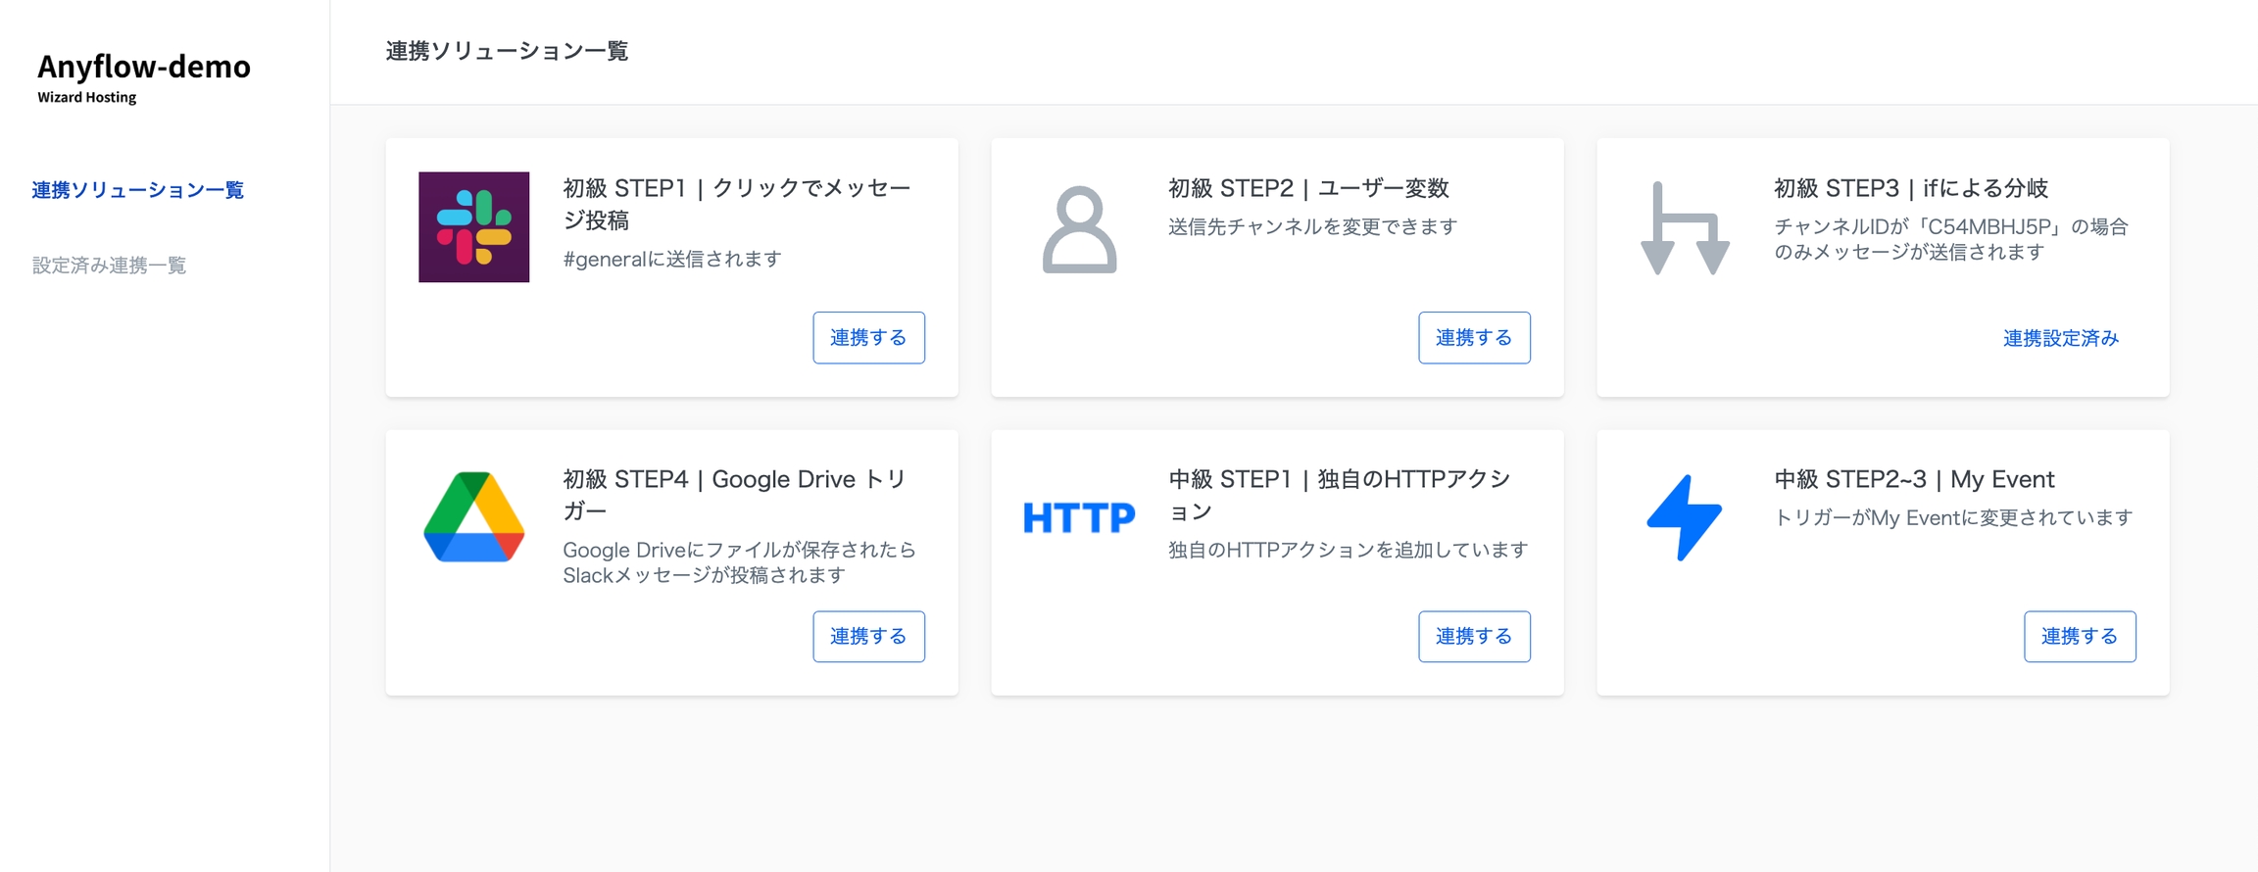Click 初級 STEP2 ユーザー変数 card title

1308,188
